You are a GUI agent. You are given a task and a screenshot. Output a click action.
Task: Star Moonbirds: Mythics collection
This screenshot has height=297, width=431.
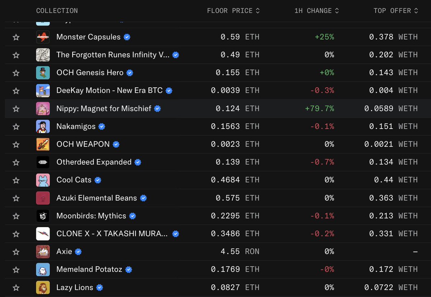click(16, 216)
